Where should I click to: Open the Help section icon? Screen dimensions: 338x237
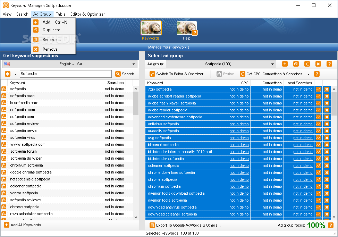click(187, 28)
